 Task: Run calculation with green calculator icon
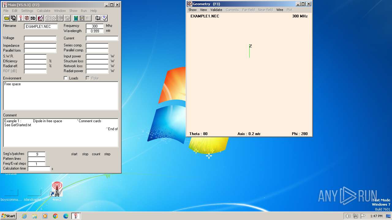(76, 18)
